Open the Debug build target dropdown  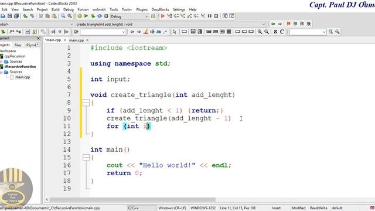tap(129, 16)
